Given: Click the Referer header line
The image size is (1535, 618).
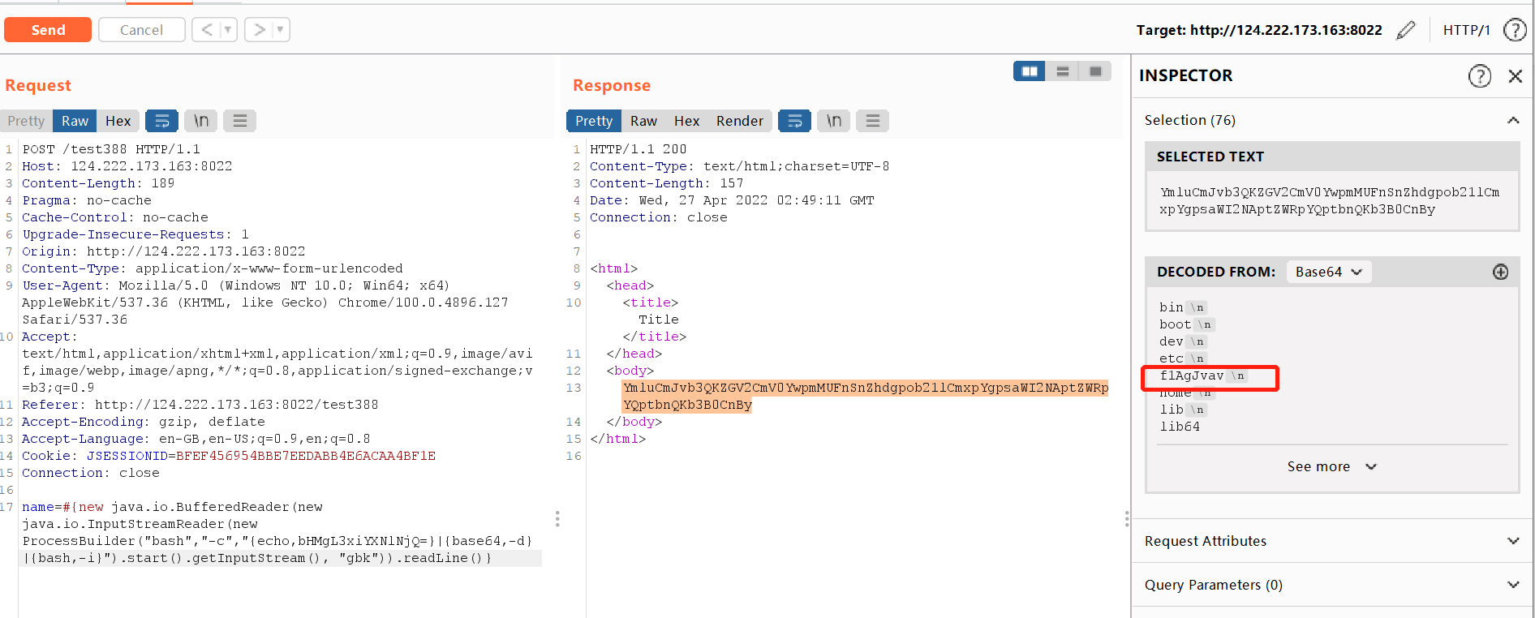Looking at the screenshot, I should [200, 405].
